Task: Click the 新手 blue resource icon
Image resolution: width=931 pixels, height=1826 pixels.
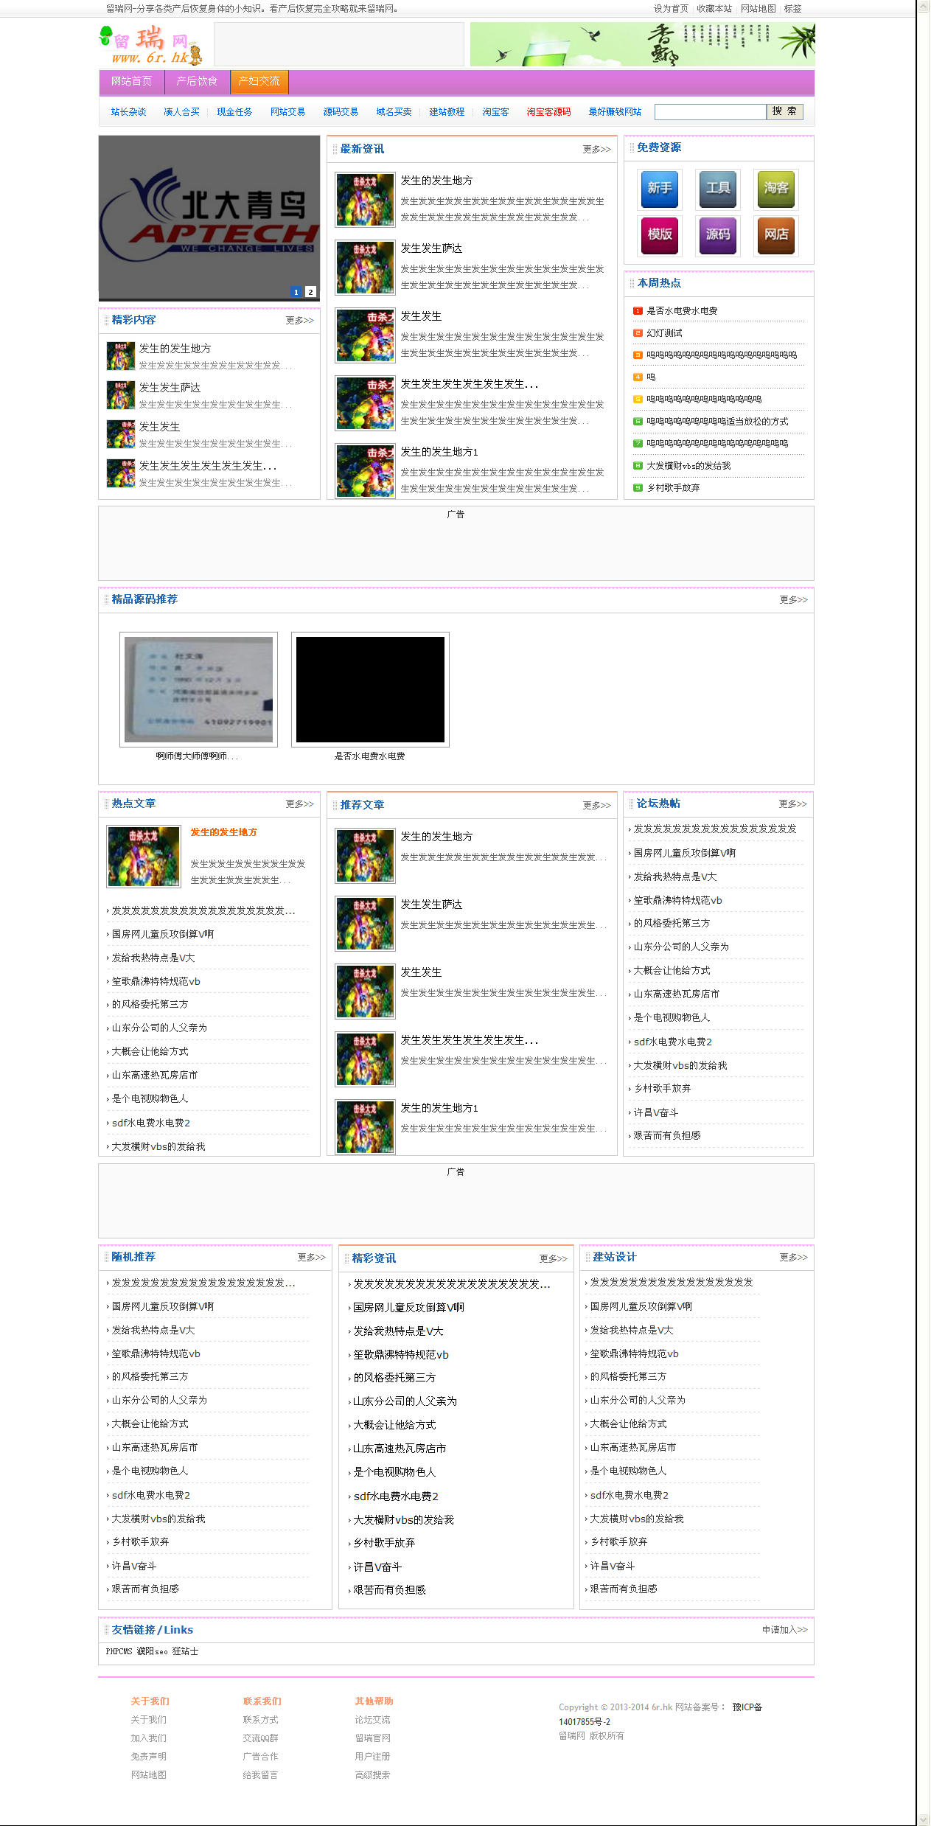Action: coord(660,189)
